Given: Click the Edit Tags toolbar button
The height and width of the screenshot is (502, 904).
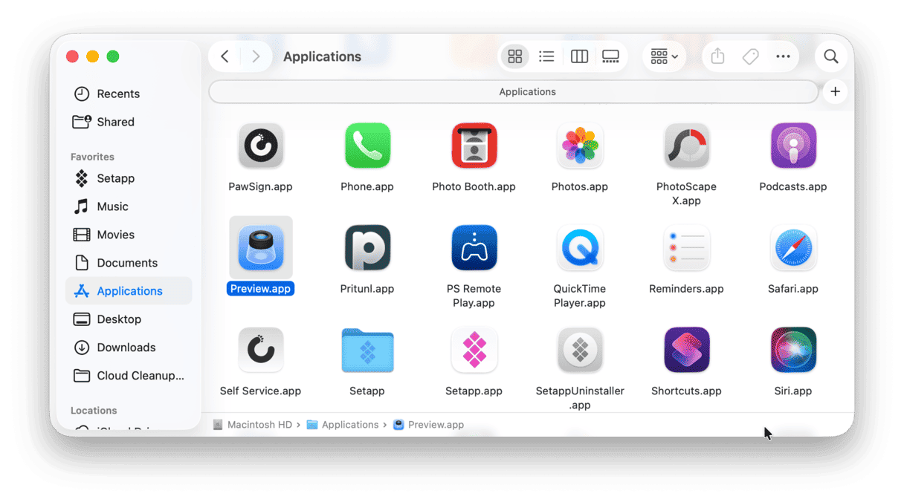Looking at the screenshot, I should point(751,56).
